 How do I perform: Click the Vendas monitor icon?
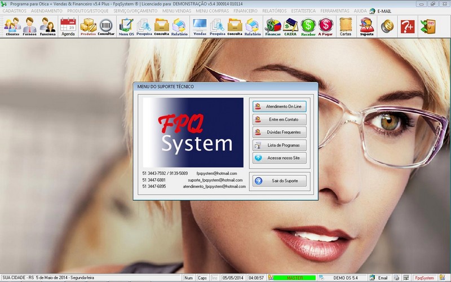coord(200,26)
